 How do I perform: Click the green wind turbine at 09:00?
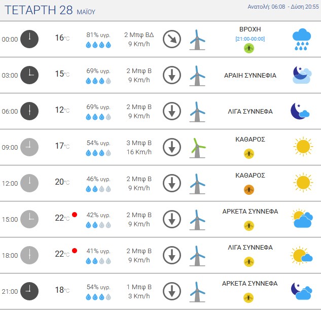pyautogui.click(x=197, y=148)
